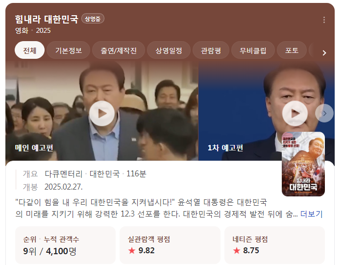Screen dimensions: 344x265
Task: Click the movie poster thumbnail
Action: point(303,164)
